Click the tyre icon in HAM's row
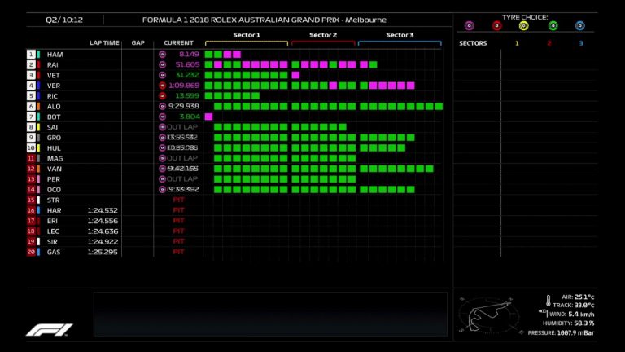Image resolution: width=625 pixels, height=352 pixels. [162, 55]
